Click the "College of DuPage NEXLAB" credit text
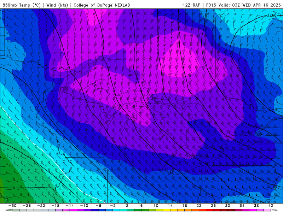Viewport: 283px width, 212px height. (x=102, y=5)
